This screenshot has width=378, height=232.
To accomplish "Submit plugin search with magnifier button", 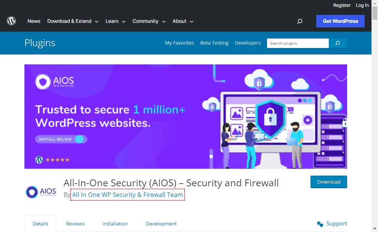I will point(338,43).
